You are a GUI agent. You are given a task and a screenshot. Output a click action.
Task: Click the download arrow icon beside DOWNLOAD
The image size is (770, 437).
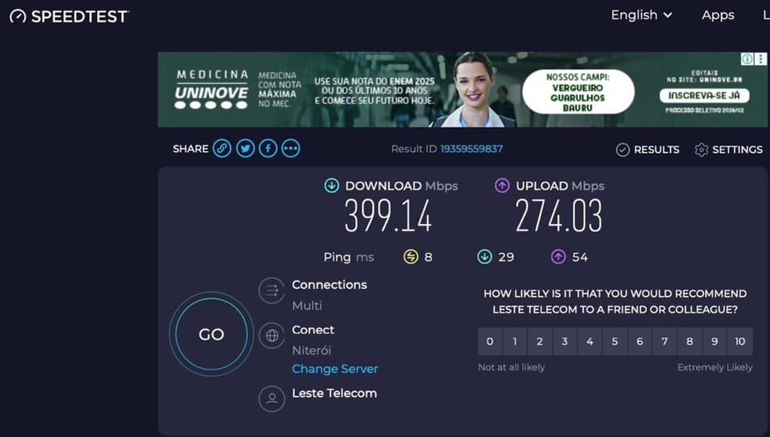pyautogui.click(x=331, y=186)
